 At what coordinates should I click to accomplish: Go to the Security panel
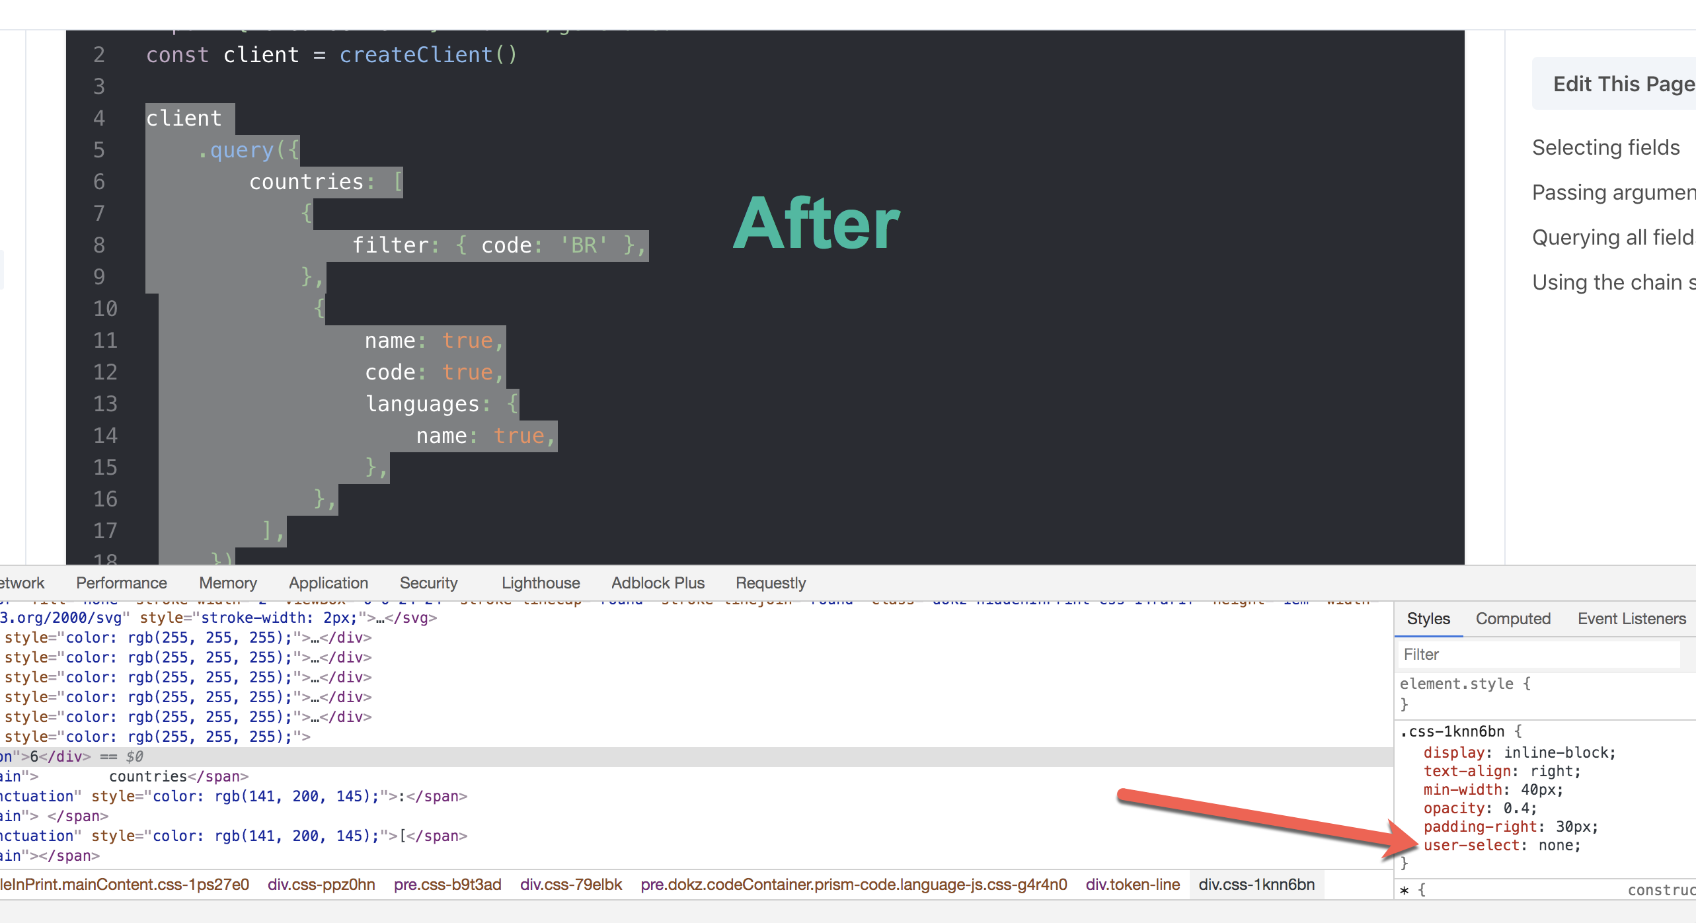point(428,583)
